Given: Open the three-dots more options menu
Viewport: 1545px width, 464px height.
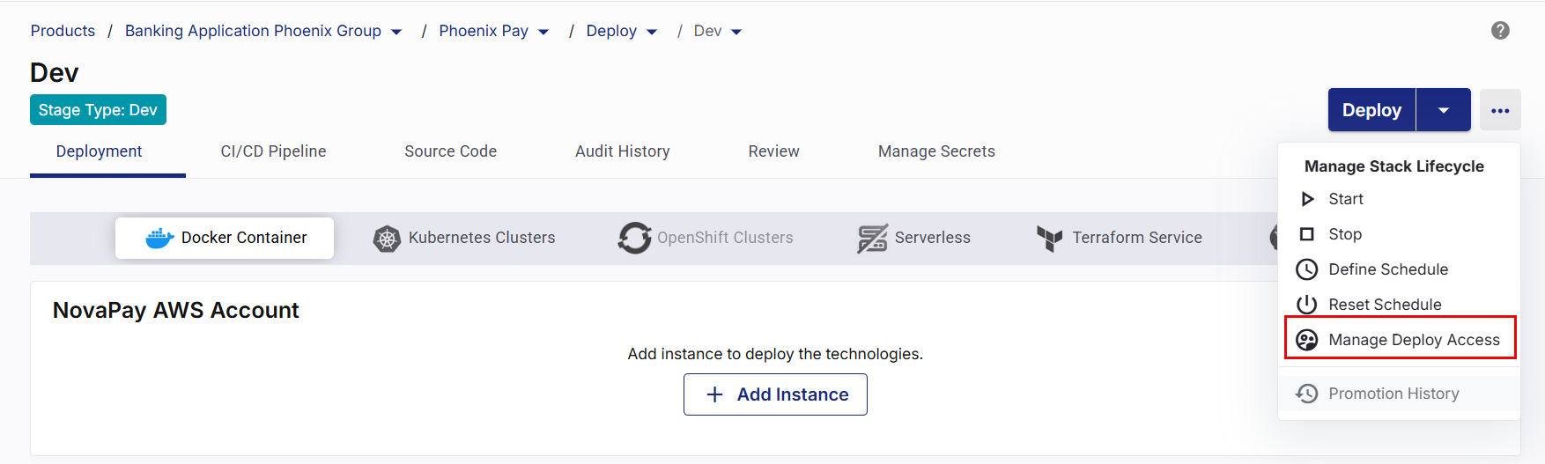Looking at the screenshot, I should (x=1500, y=110).
